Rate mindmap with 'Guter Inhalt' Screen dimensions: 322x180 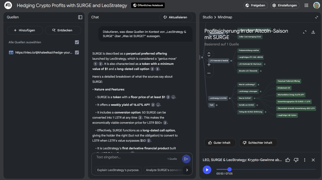click(220, 143)
